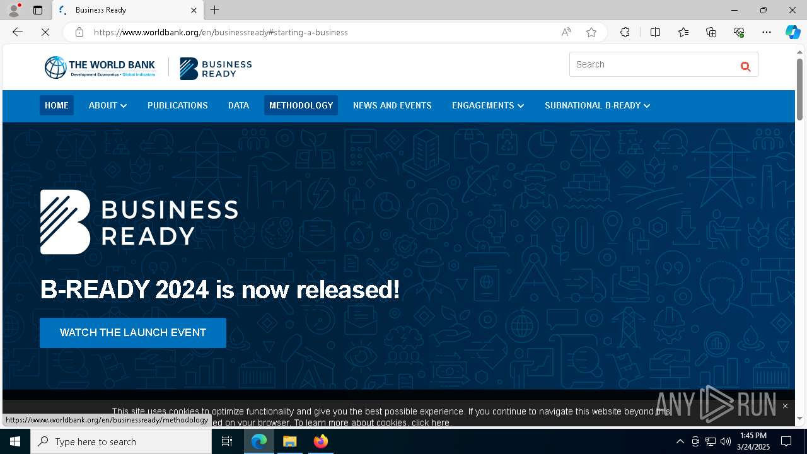This screenshot has height=454, width=807.
Task: Stop page loading with X icon
Action: [45, 32]
